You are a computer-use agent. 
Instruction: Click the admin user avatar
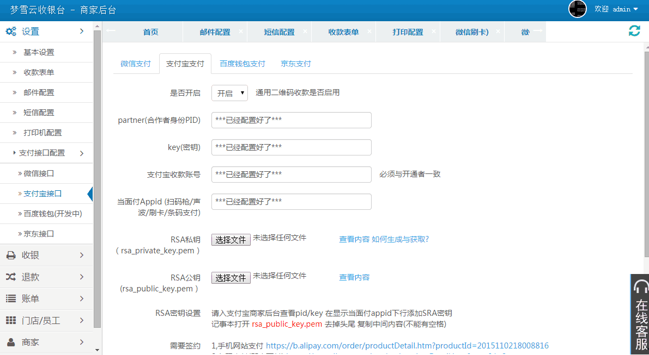[578, 9]
